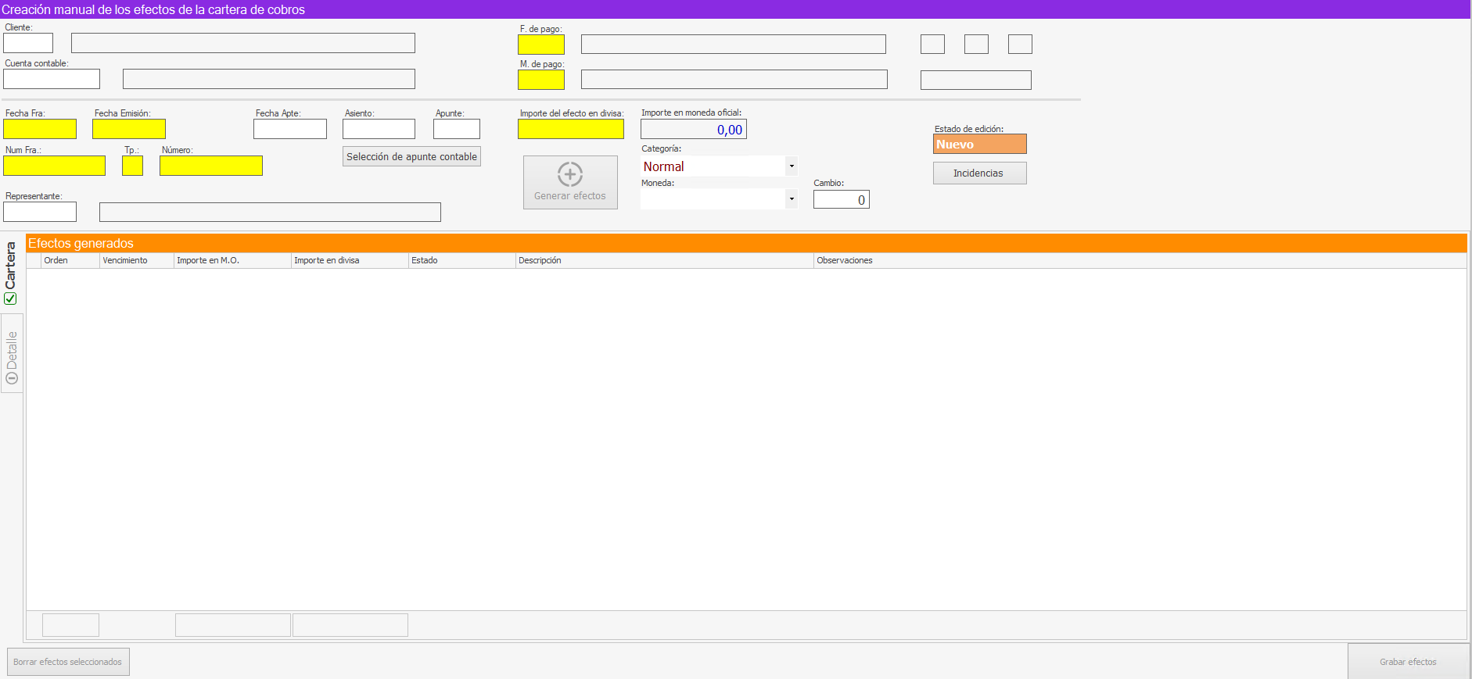Screen dimensions: 1472x679
Task: Click the Num Fra. input box
Action: (54, 166)
